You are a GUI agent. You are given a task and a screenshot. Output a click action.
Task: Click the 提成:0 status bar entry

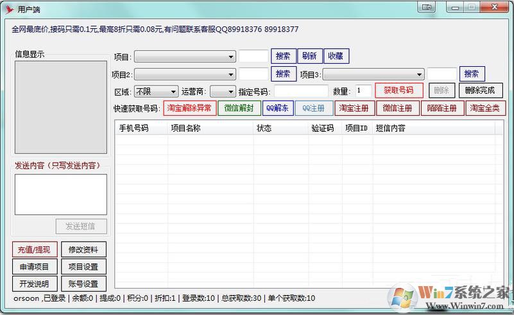pyautogui.click(x=110, y=298)
